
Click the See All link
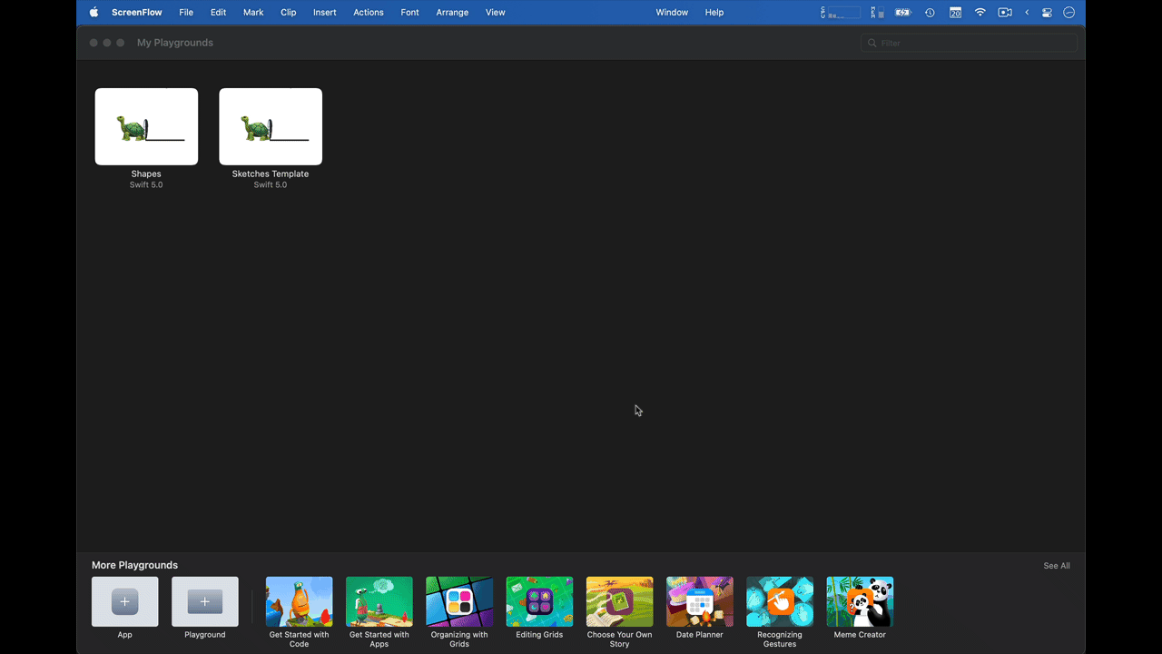click(1056, 565)
